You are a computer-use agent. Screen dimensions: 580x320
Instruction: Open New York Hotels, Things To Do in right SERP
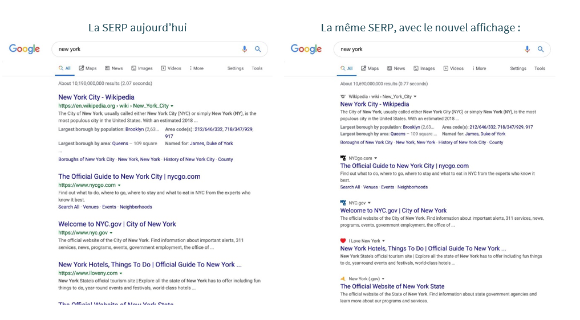point(423,249)
